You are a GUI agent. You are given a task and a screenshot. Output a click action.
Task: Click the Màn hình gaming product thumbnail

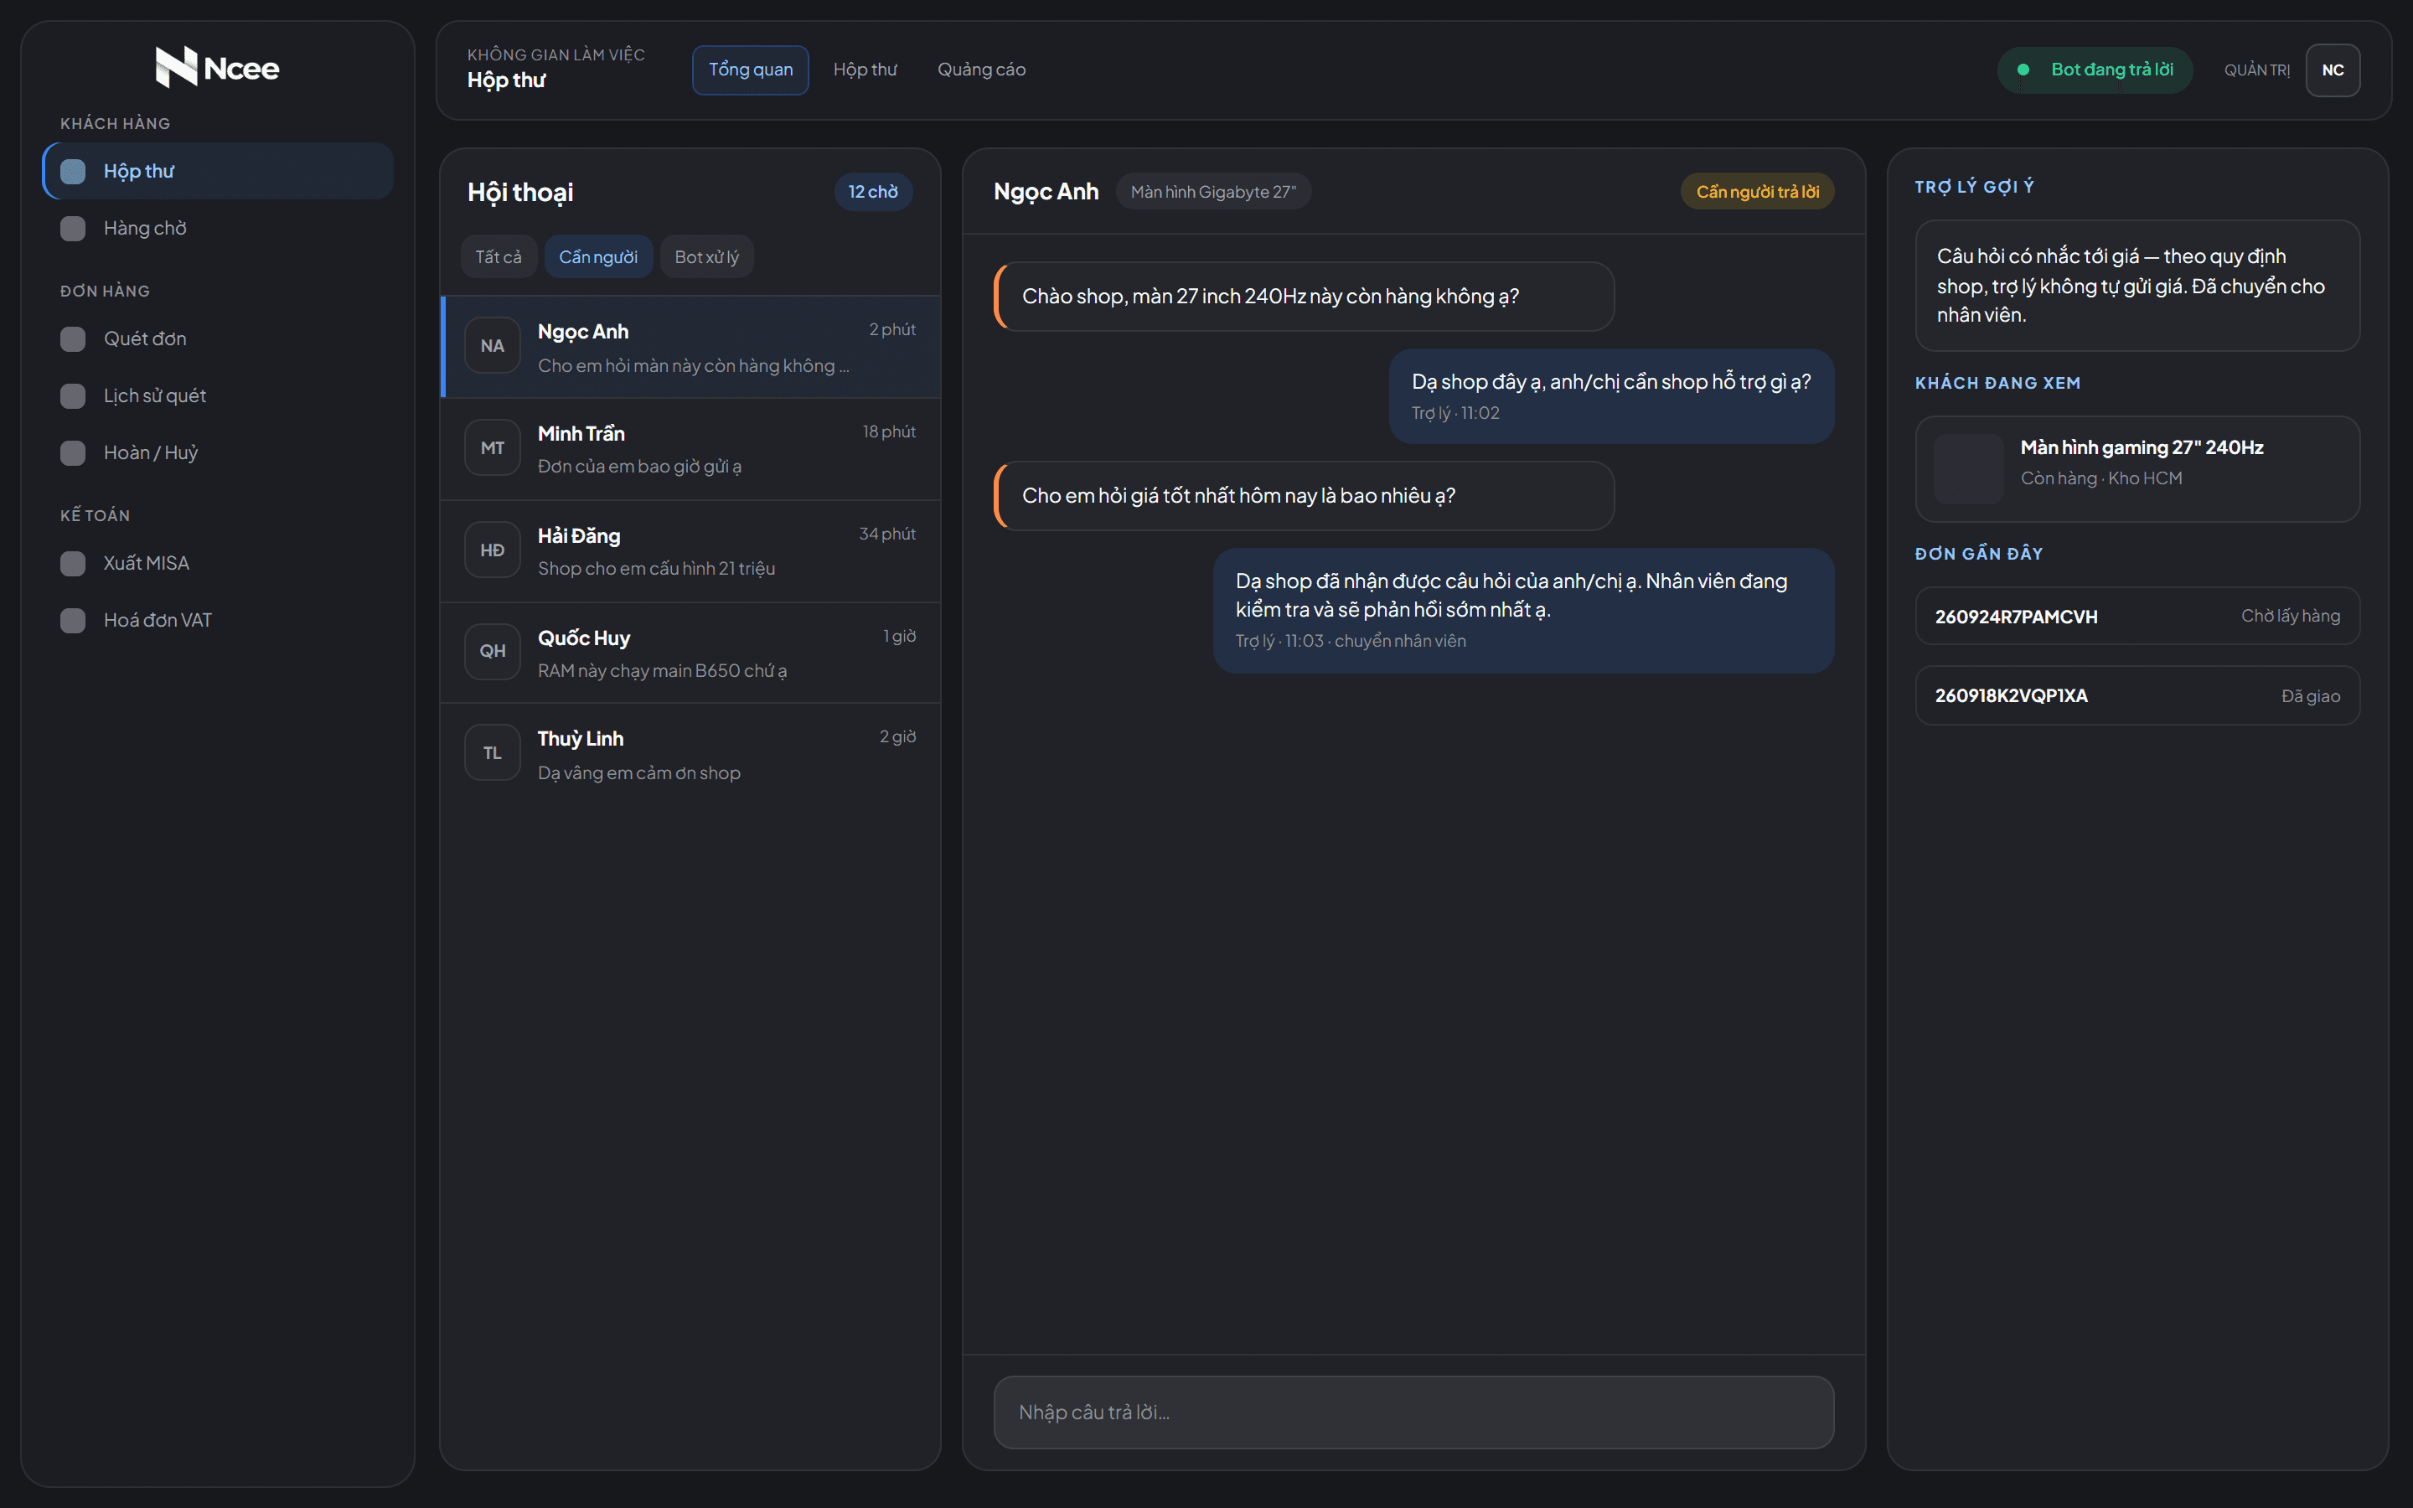(1968, 469)
